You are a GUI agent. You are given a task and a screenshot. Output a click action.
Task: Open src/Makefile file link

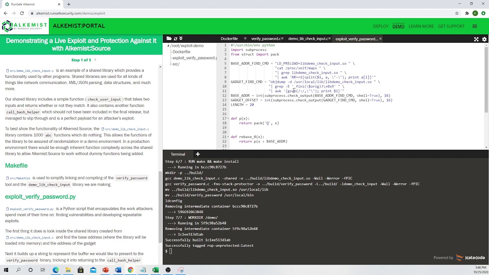[x=18, y=178]
